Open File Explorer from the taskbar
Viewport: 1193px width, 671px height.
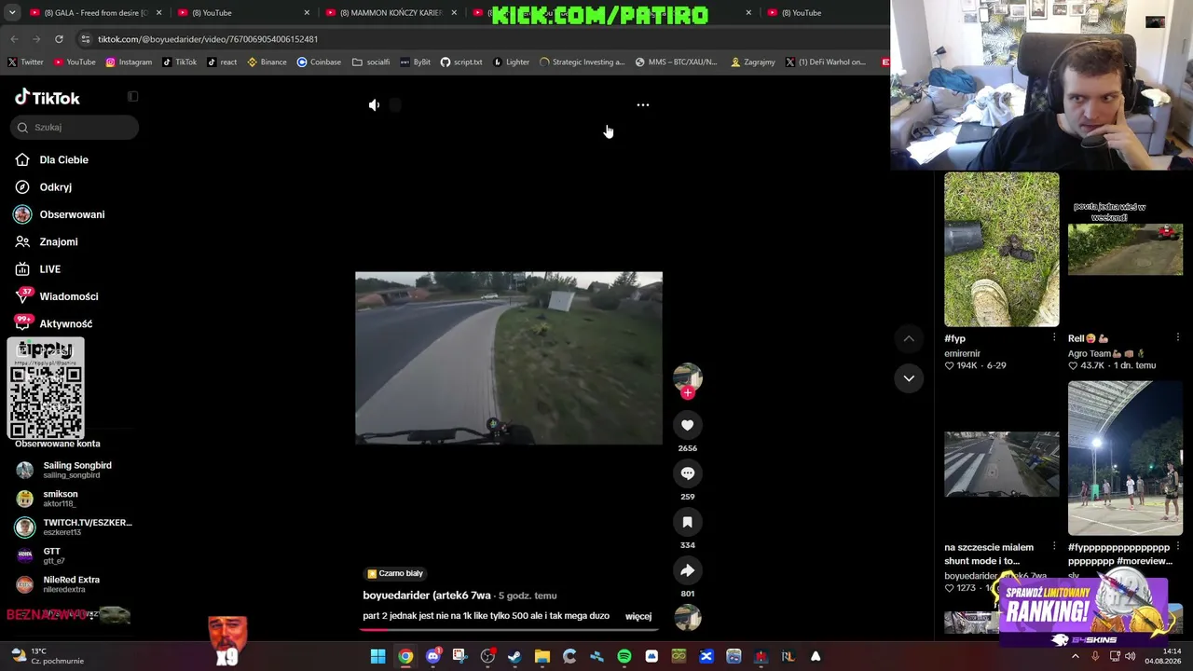[542, 656]
